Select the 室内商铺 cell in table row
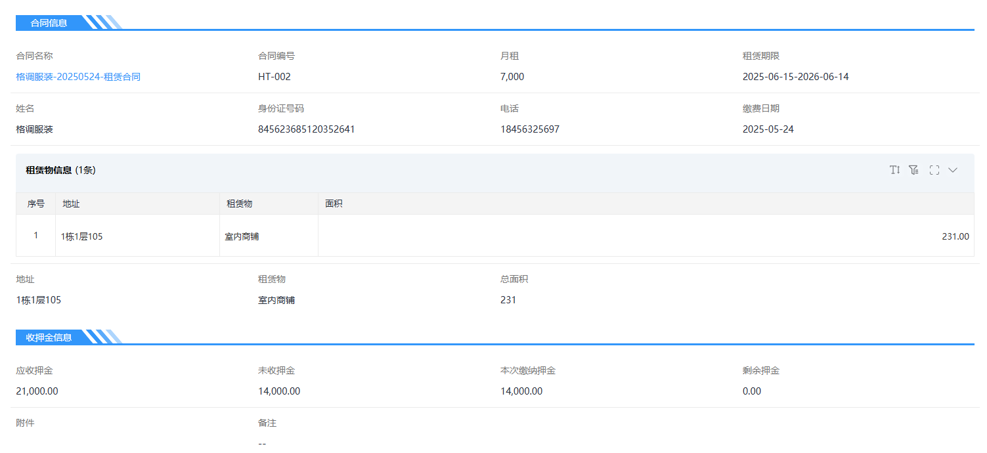 tap(242, 236)
